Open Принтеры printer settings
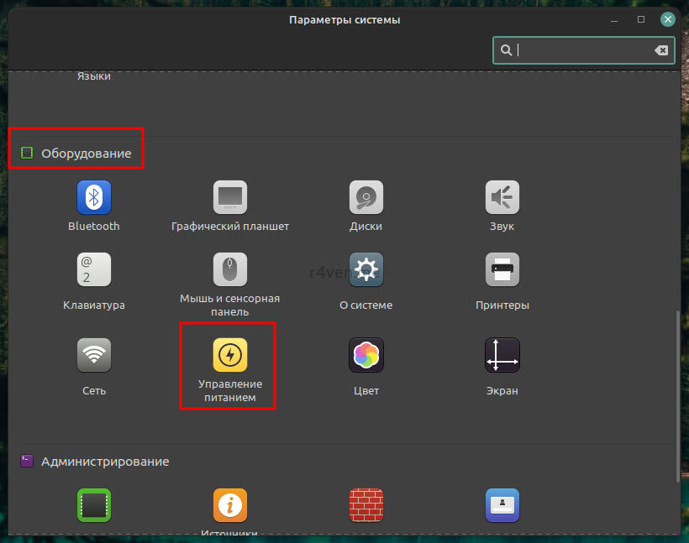This screenshot has height=543, width=689. [502, 270]
